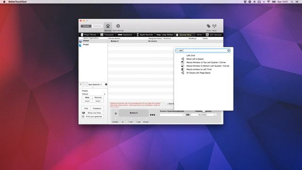Select Simple mode segment
Screen dimensions: 302x170
(86, 26)
